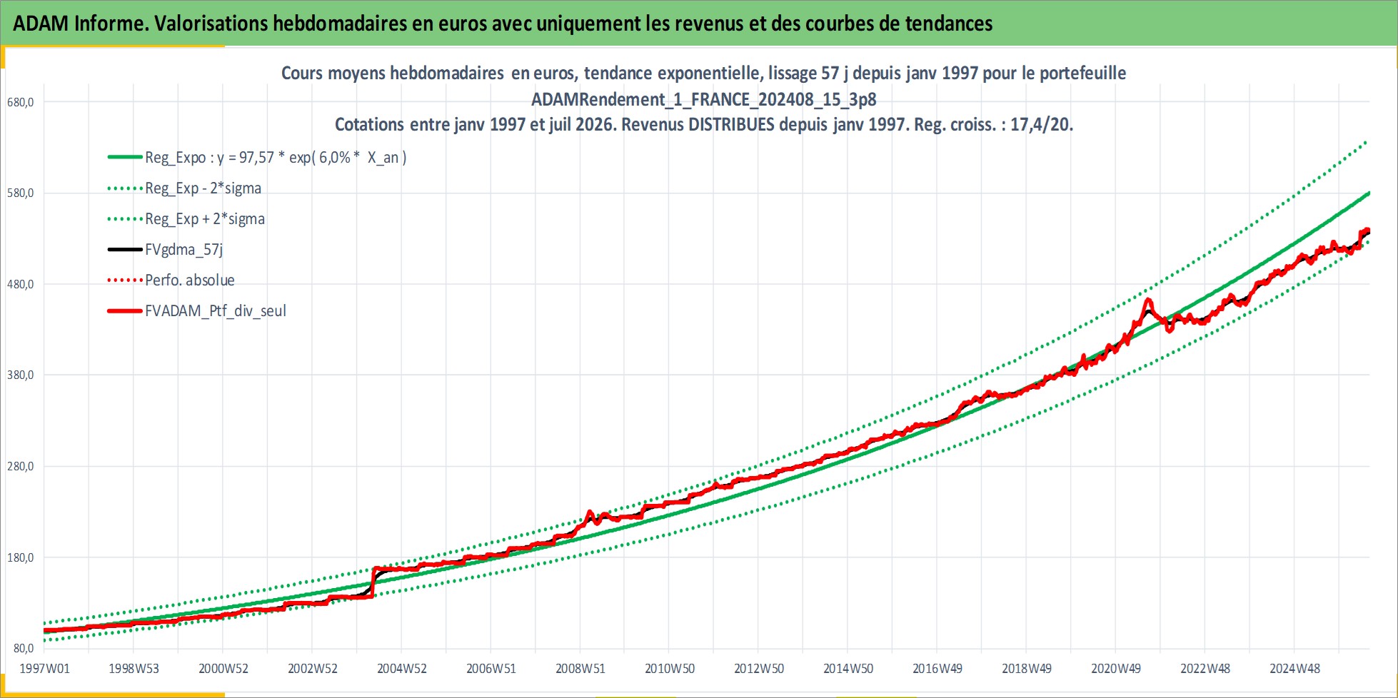This screenshot has height=698, width=1398.
Task: Select the legend label 'Reg_Exp + 2*sigma'
Action: pos(205,219)
